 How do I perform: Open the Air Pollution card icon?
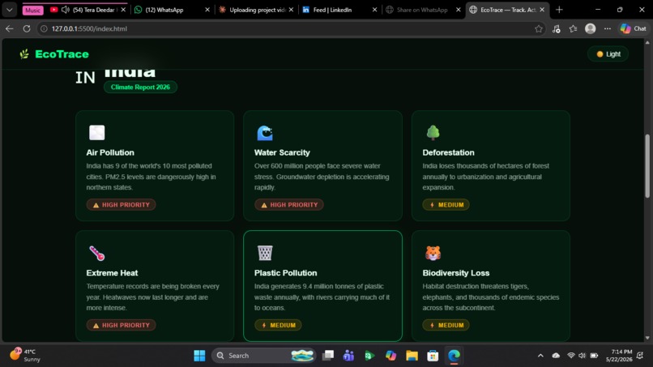97,133
